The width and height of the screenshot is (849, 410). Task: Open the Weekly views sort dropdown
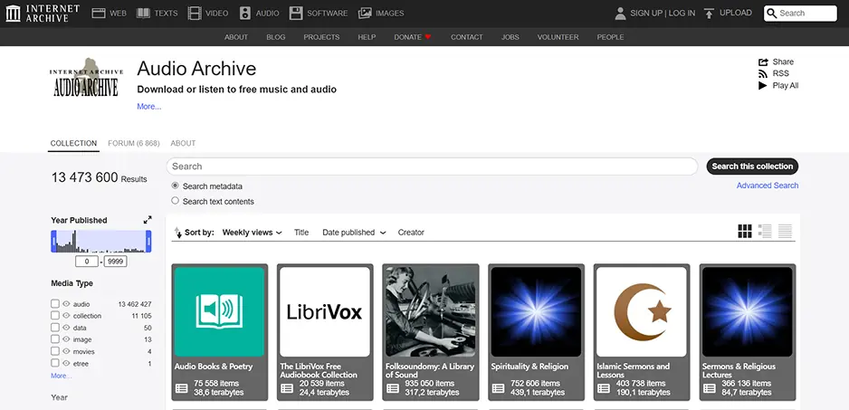(x=253, y=233)
